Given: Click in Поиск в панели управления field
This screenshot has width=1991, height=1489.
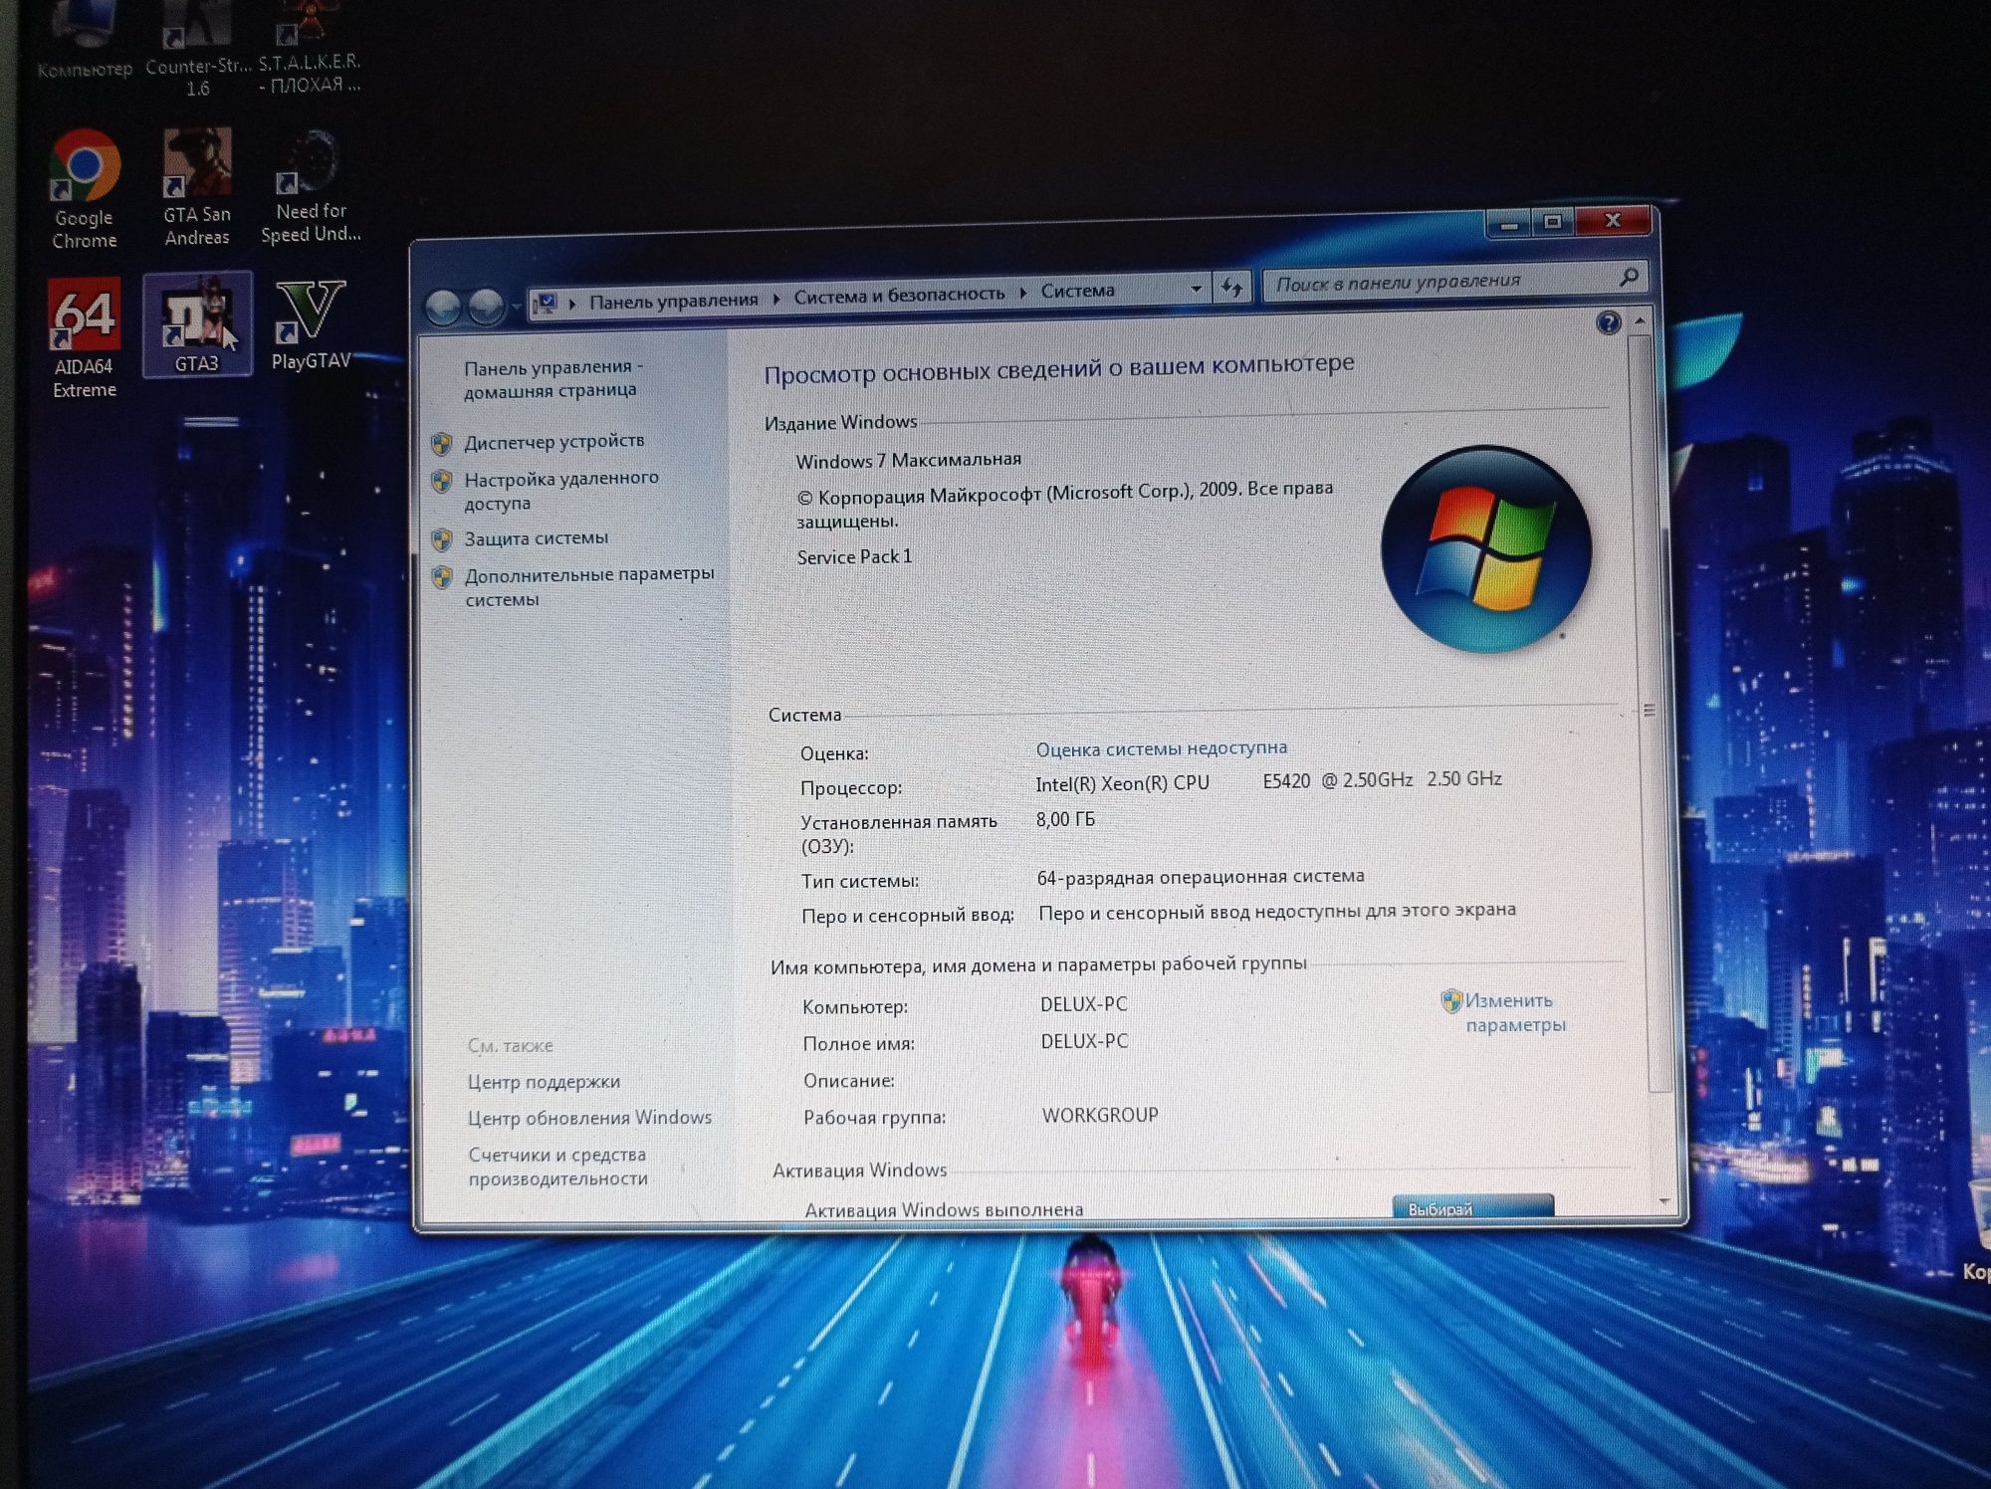Looking at the screenshot, I should [1453, 281].
